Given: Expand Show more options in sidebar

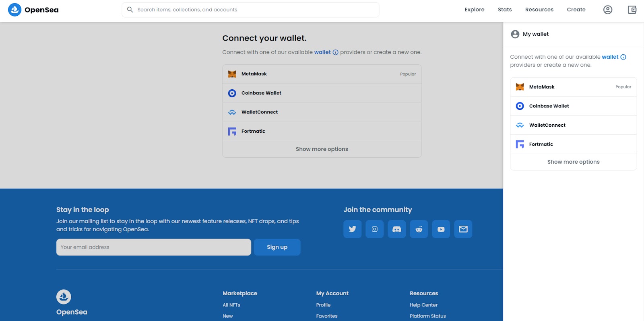Looking at the screenshot, I should [x=574, y=162].
